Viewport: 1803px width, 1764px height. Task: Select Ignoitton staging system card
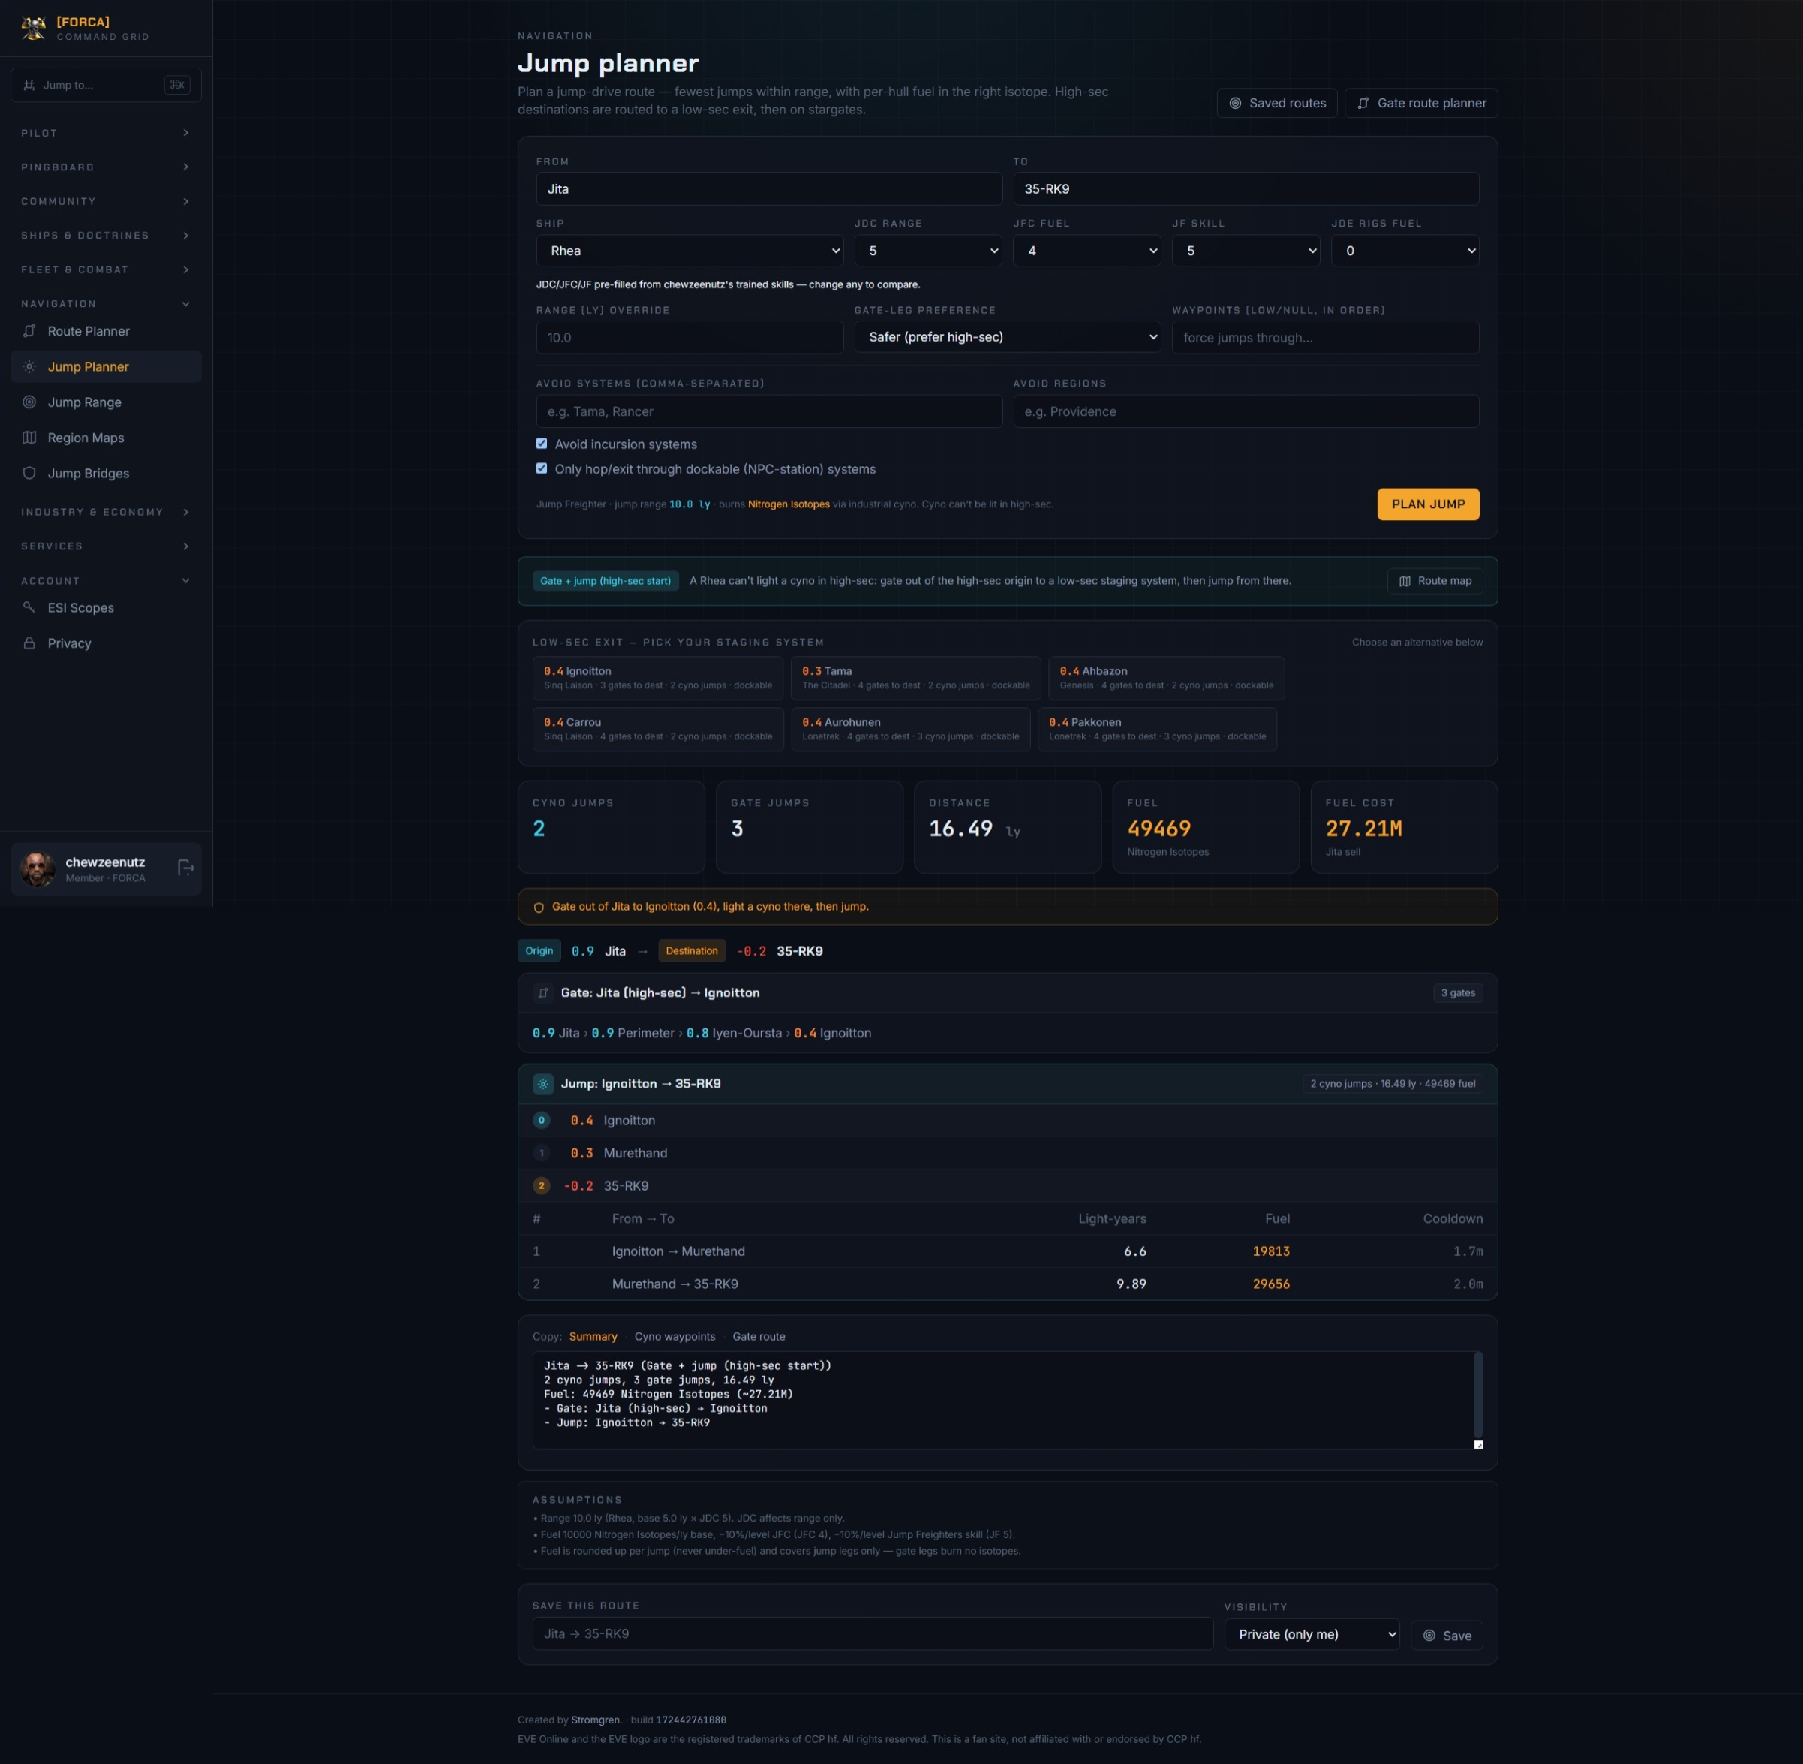(x=657, y=678)
